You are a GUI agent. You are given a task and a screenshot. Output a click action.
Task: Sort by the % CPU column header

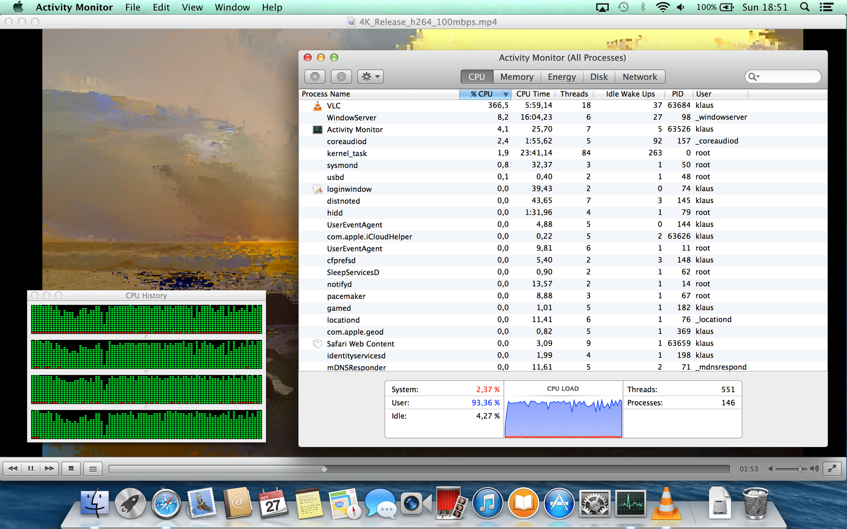coord(485,94)
